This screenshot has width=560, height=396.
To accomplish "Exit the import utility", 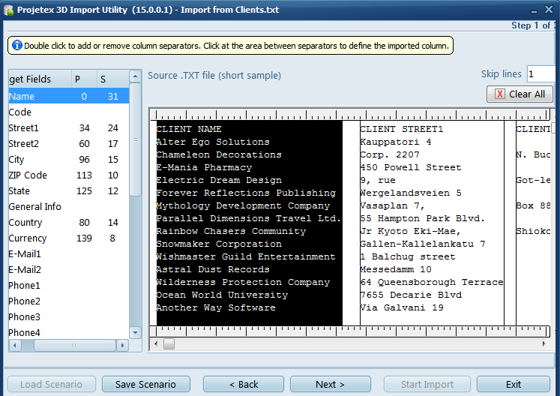I will click(514, 384).
